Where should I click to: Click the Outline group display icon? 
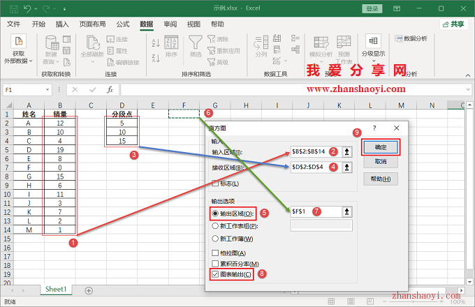(x=373, y=41)
